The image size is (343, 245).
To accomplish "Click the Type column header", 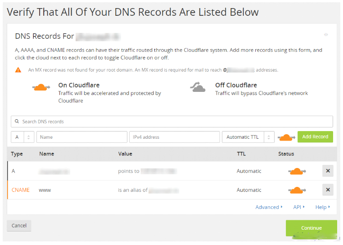I will [17, 154].
